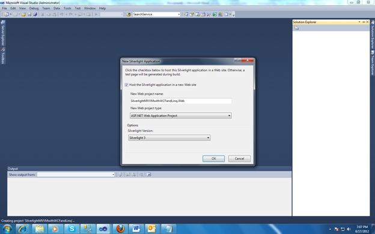Click Cancel in New Silverlight Application dialog
Image resolution: width=375 pixels, height=234 pixels.
click(239, 158)
